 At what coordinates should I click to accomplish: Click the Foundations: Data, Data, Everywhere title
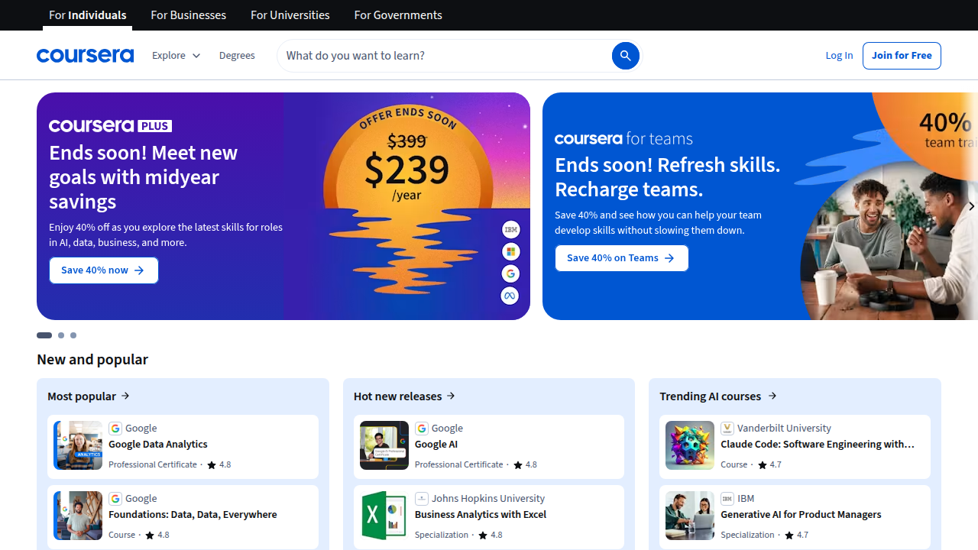click(193, 515)
